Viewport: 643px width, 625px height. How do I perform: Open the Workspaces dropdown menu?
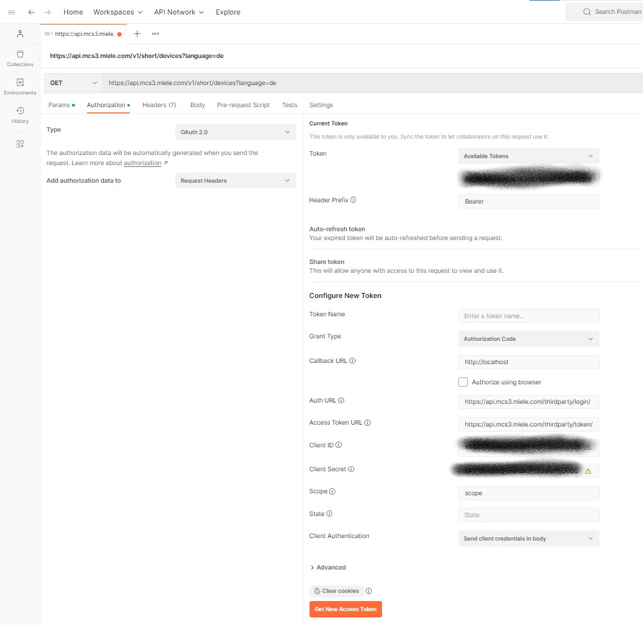[118, 13]
